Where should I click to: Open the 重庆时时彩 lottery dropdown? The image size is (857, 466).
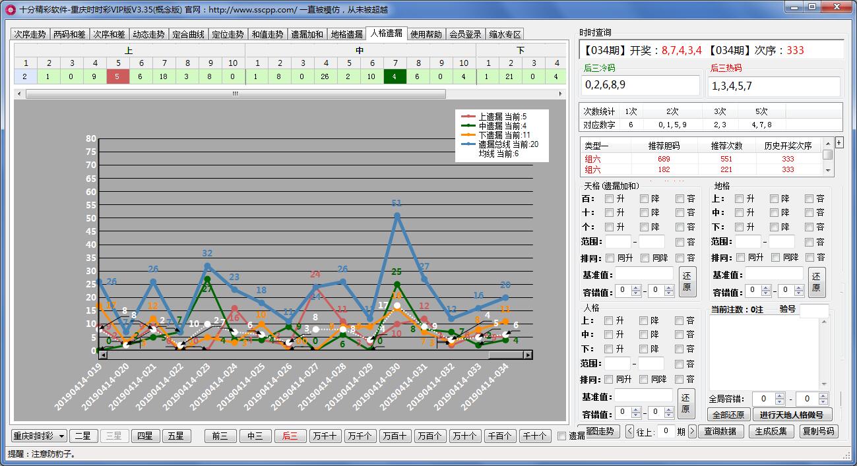[40, 436]
